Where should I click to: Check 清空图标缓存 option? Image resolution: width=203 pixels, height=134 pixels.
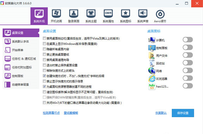click(x=44, y=92)
